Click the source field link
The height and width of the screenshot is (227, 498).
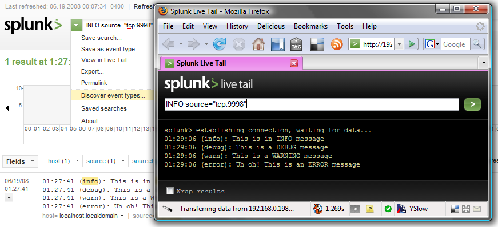point(96,161)
